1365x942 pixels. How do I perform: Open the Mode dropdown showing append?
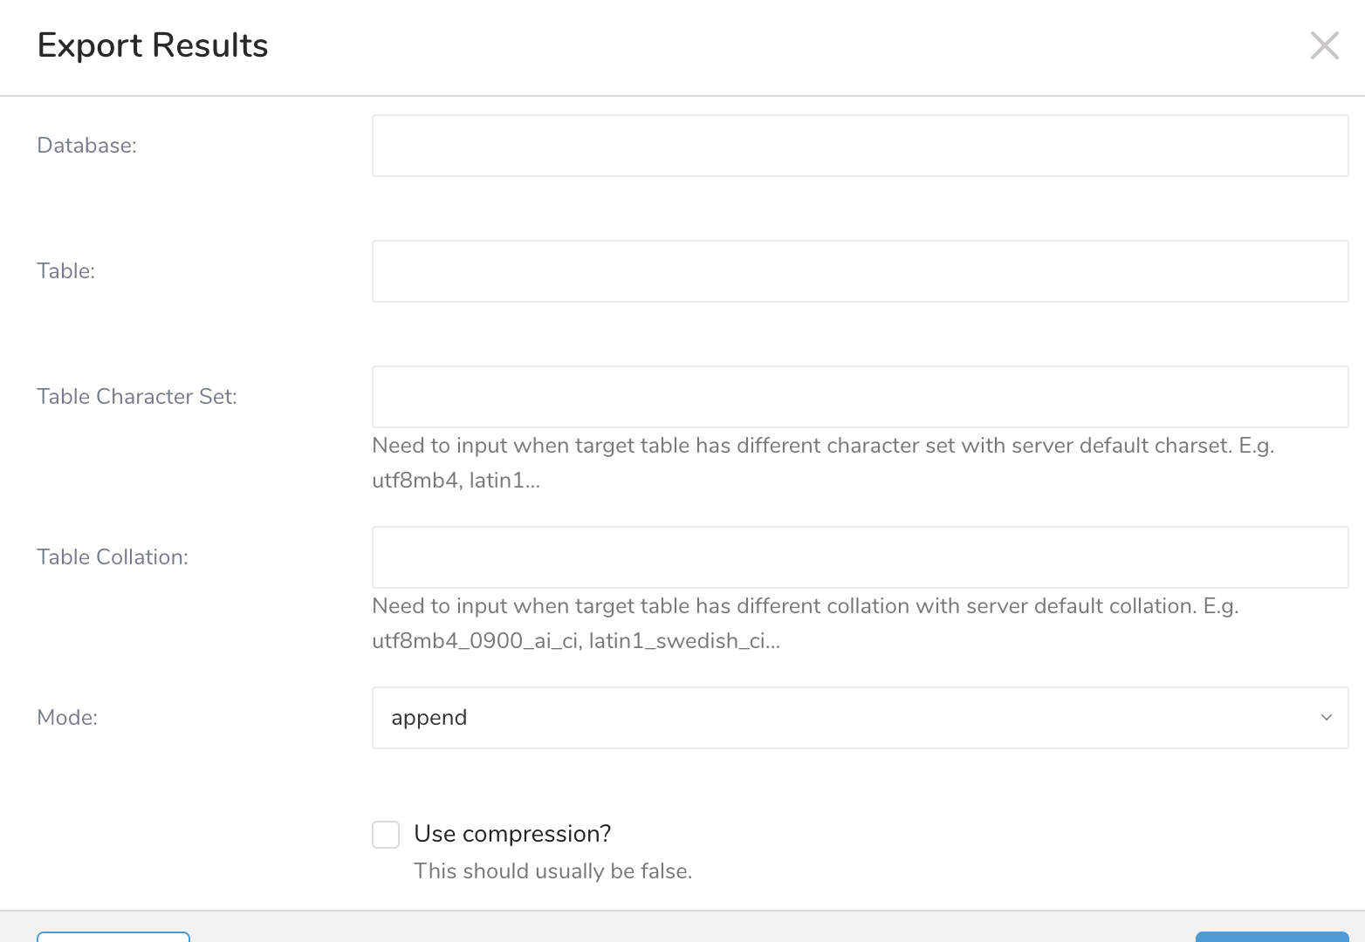(860, 718)
